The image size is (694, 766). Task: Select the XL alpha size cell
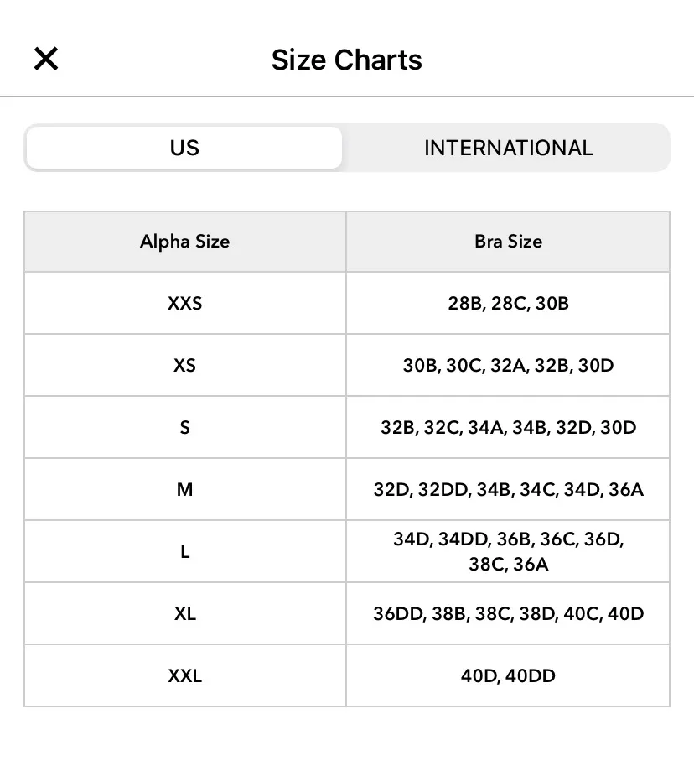pyautogui.click(x=185, y=613)
